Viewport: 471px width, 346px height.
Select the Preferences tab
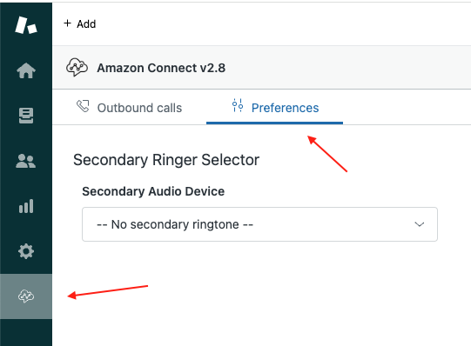(x=274, y=107)
